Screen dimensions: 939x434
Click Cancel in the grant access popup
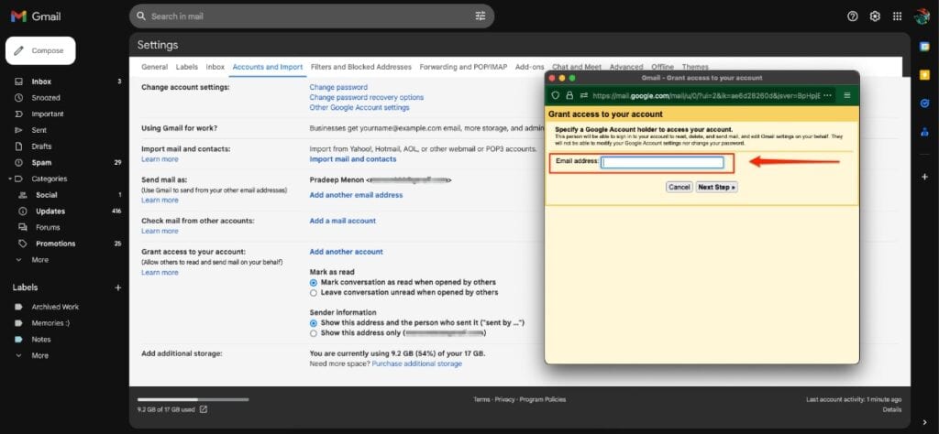point(679,187)
